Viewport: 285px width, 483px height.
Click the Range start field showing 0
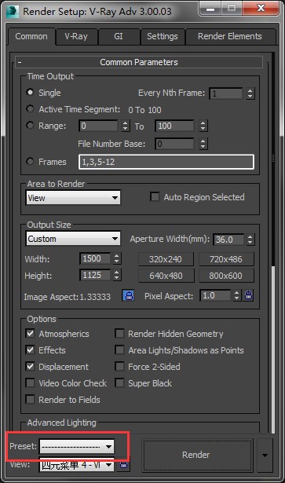[99, 126]
